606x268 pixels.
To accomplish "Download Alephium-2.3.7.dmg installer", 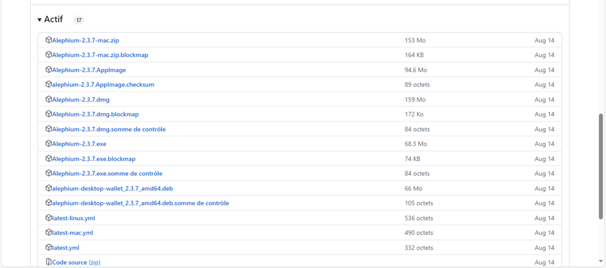I will click(x=81, y=100).
